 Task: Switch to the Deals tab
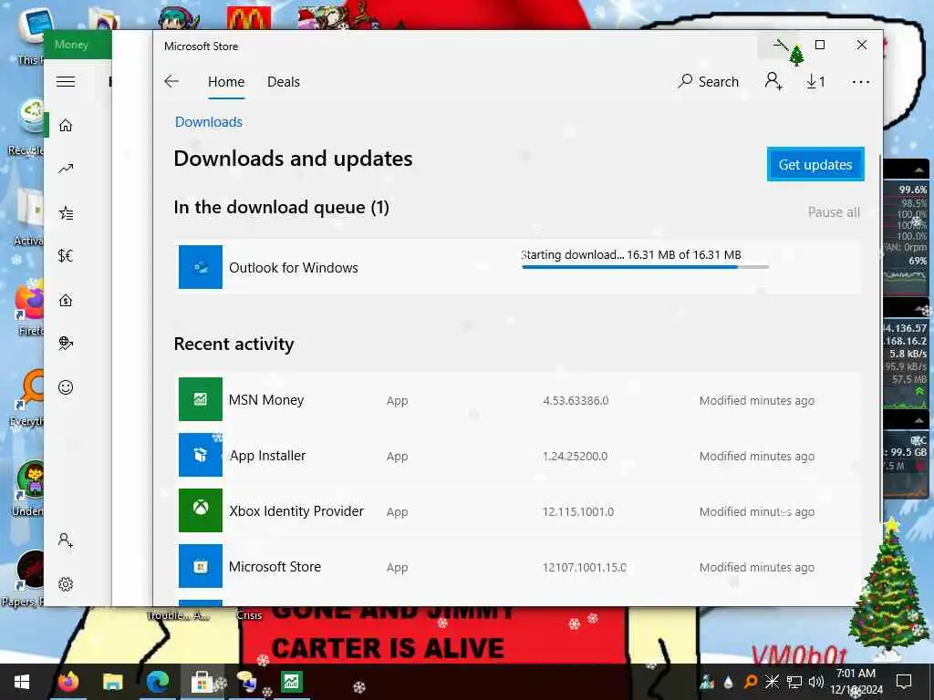[284, 81]
